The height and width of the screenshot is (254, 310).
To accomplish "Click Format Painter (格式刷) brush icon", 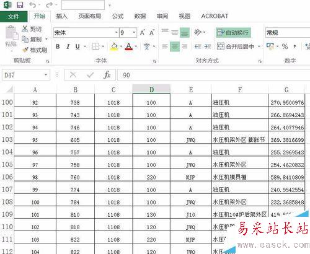I will pyautogui.click(x=25, y=50).
